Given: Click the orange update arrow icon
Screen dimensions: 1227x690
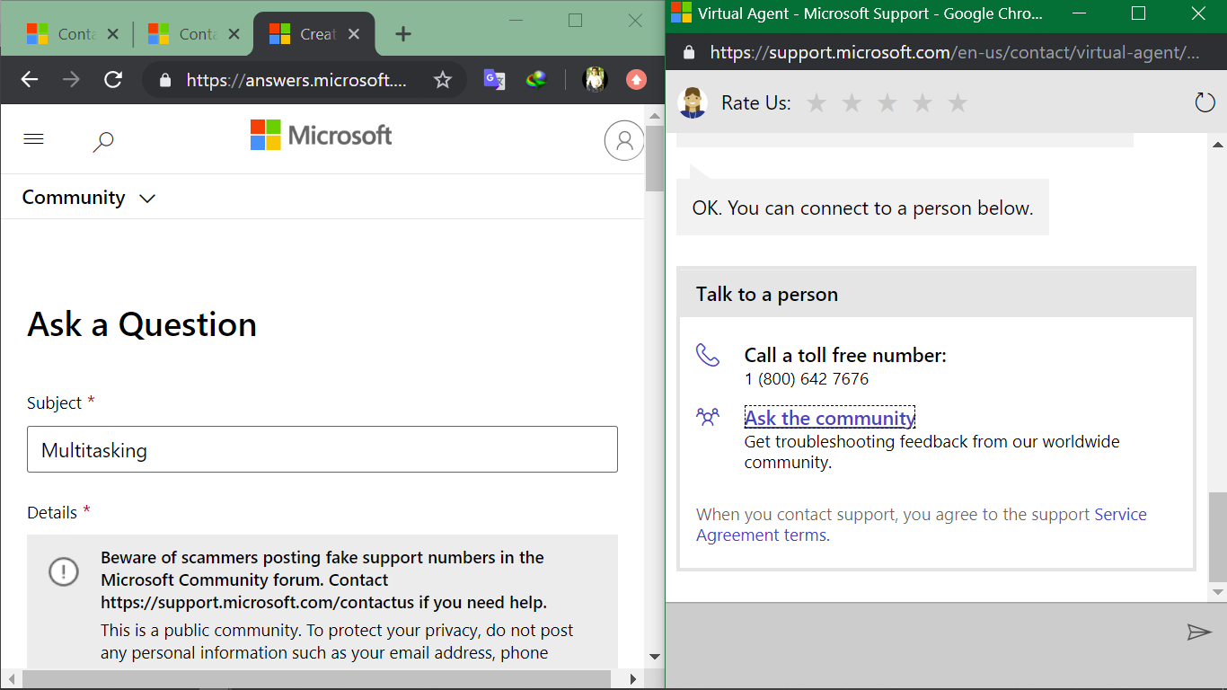Looking at the screenshot, I should tap(636, 80).
